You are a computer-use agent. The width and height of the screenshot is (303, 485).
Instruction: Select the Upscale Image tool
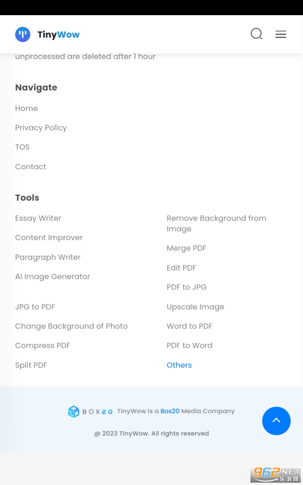(195, 307)
